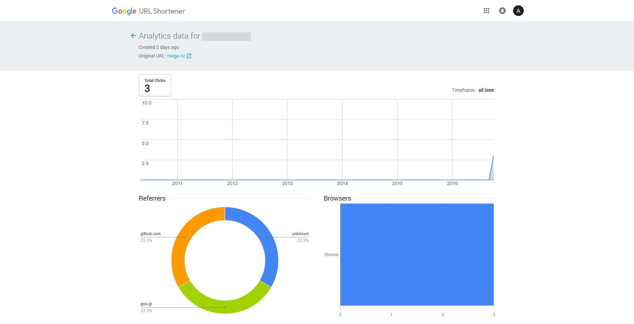This screenshot has width=634, height=324.
Task: Open the notifications bell
Action: (x=502, y=11)
